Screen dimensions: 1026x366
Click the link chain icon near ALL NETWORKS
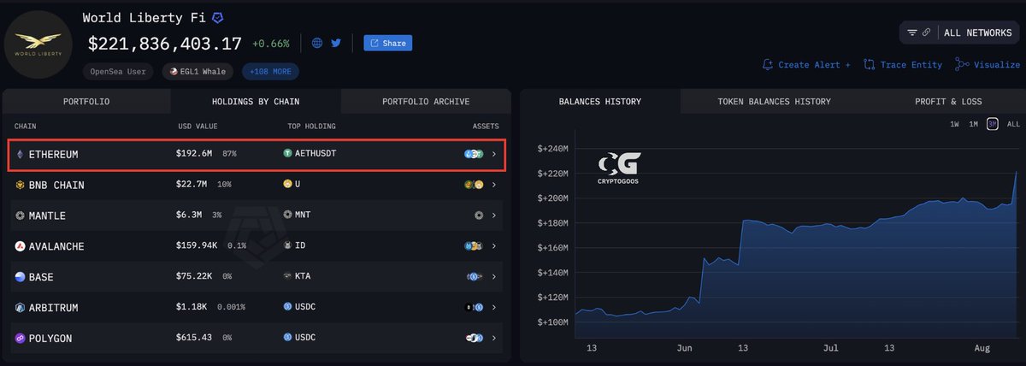coord(926,32)
